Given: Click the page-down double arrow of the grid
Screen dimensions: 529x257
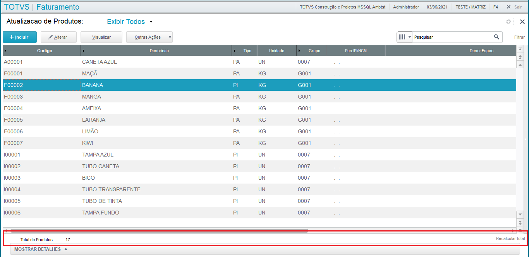Looking at the screenshot, I should pos(520,222).
